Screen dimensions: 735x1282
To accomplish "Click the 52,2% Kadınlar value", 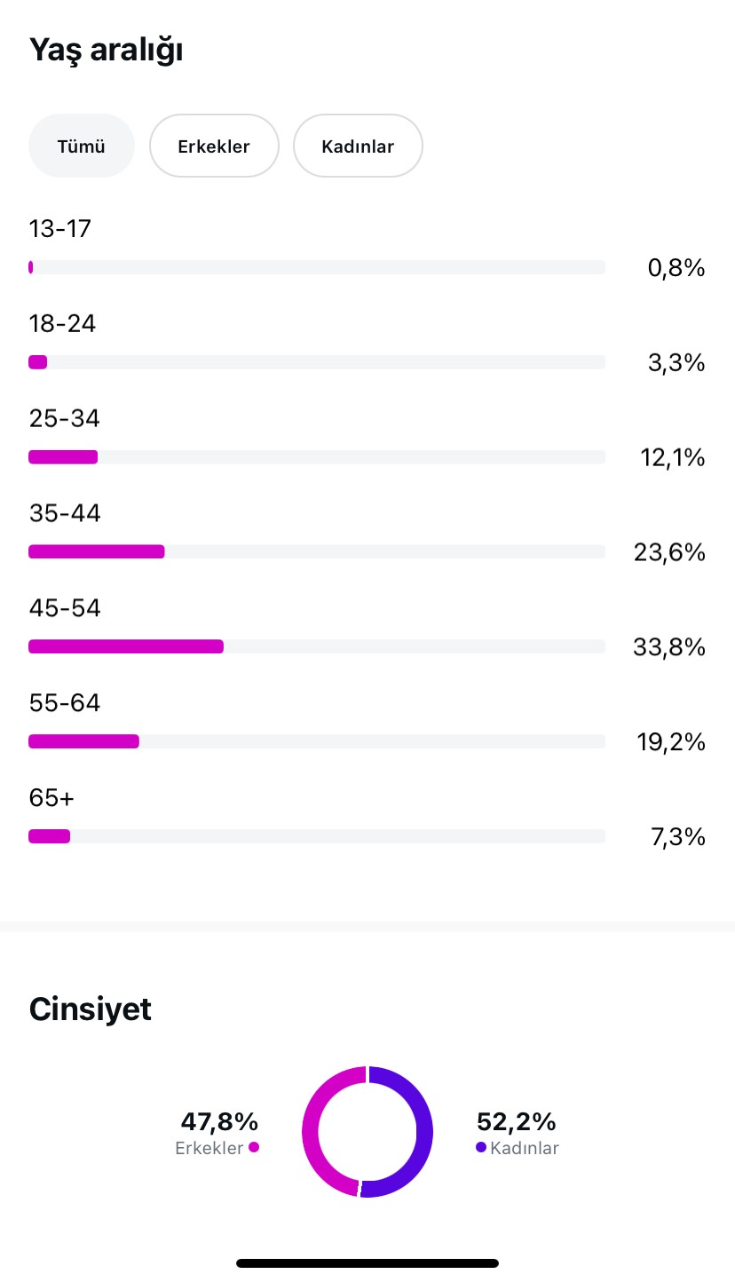I will click(517, 1121).
